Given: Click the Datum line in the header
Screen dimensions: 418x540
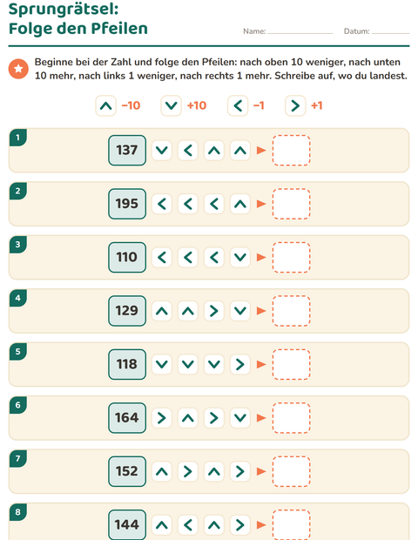Looking at the screenshot, I should [391, 31].
